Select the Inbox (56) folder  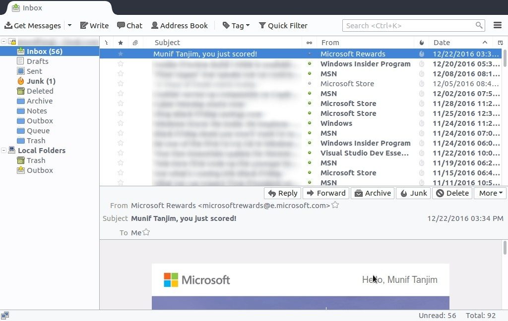[x=50, y=52]
